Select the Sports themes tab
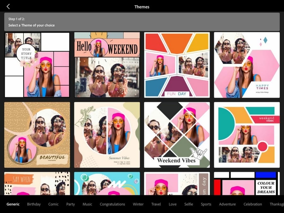The height and width of the screenshot is (213, 284). click(x=206, y=204)
